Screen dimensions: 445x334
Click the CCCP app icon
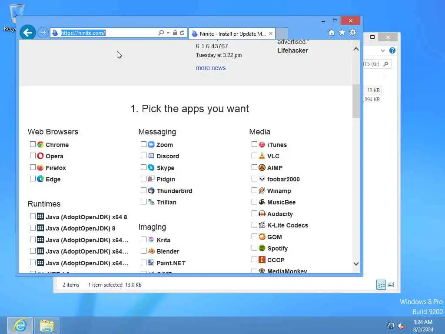[262, 260]
